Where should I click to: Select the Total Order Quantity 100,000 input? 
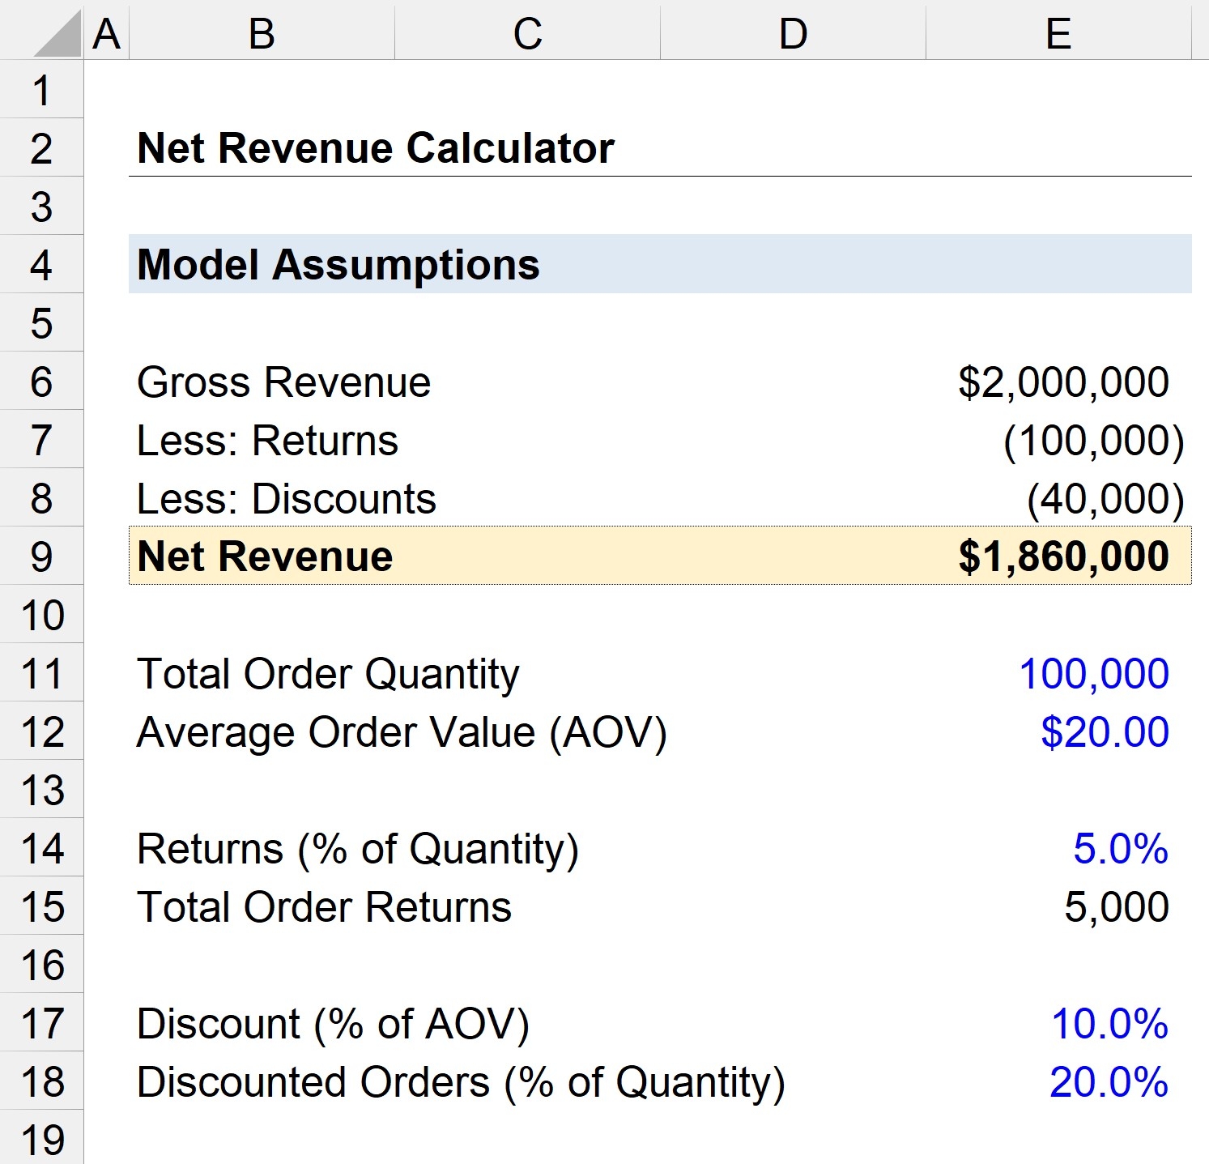(x=1093, y=674)
